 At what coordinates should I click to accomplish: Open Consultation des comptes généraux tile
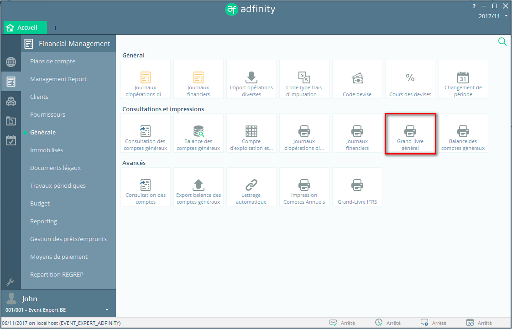(145, 133)
